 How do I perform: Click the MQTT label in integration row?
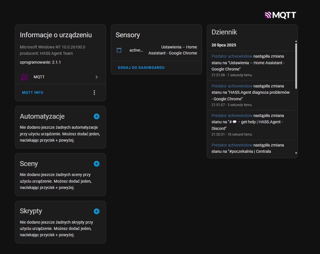pyautogui.click(x=39, y=77)
